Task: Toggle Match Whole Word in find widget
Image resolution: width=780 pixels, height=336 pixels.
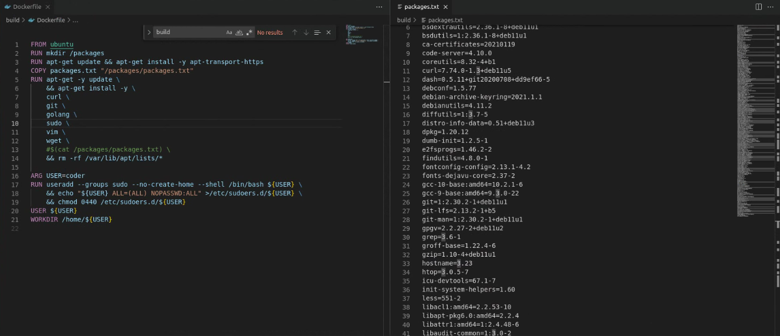Action: (x=239, y=32)
